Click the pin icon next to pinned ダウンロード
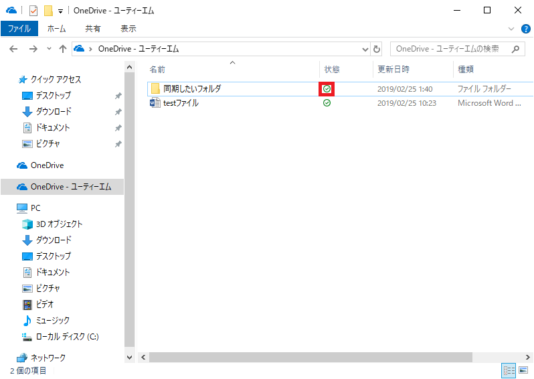Screen dimensions: 534x379 point(118,112)
